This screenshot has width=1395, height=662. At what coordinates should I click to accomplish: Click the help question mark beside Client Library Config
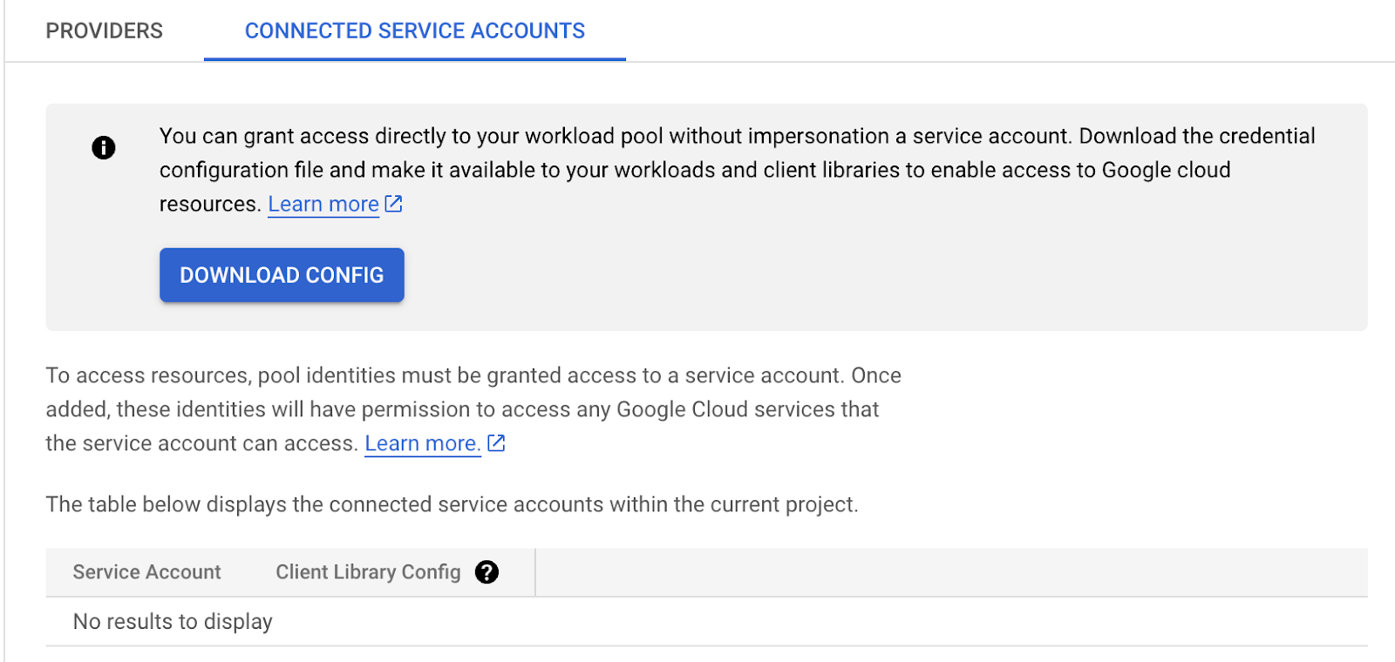(x=487, y=572)
